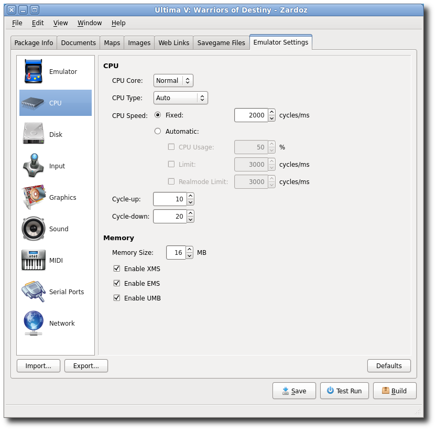
Task: Open MIDI keyboard settings icon
Action: tap(33, 260)
